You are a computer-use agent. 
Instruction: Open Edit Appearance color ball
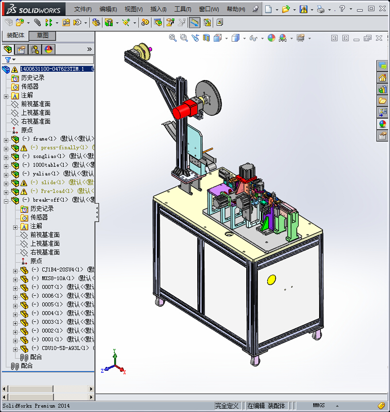(271, 38)
